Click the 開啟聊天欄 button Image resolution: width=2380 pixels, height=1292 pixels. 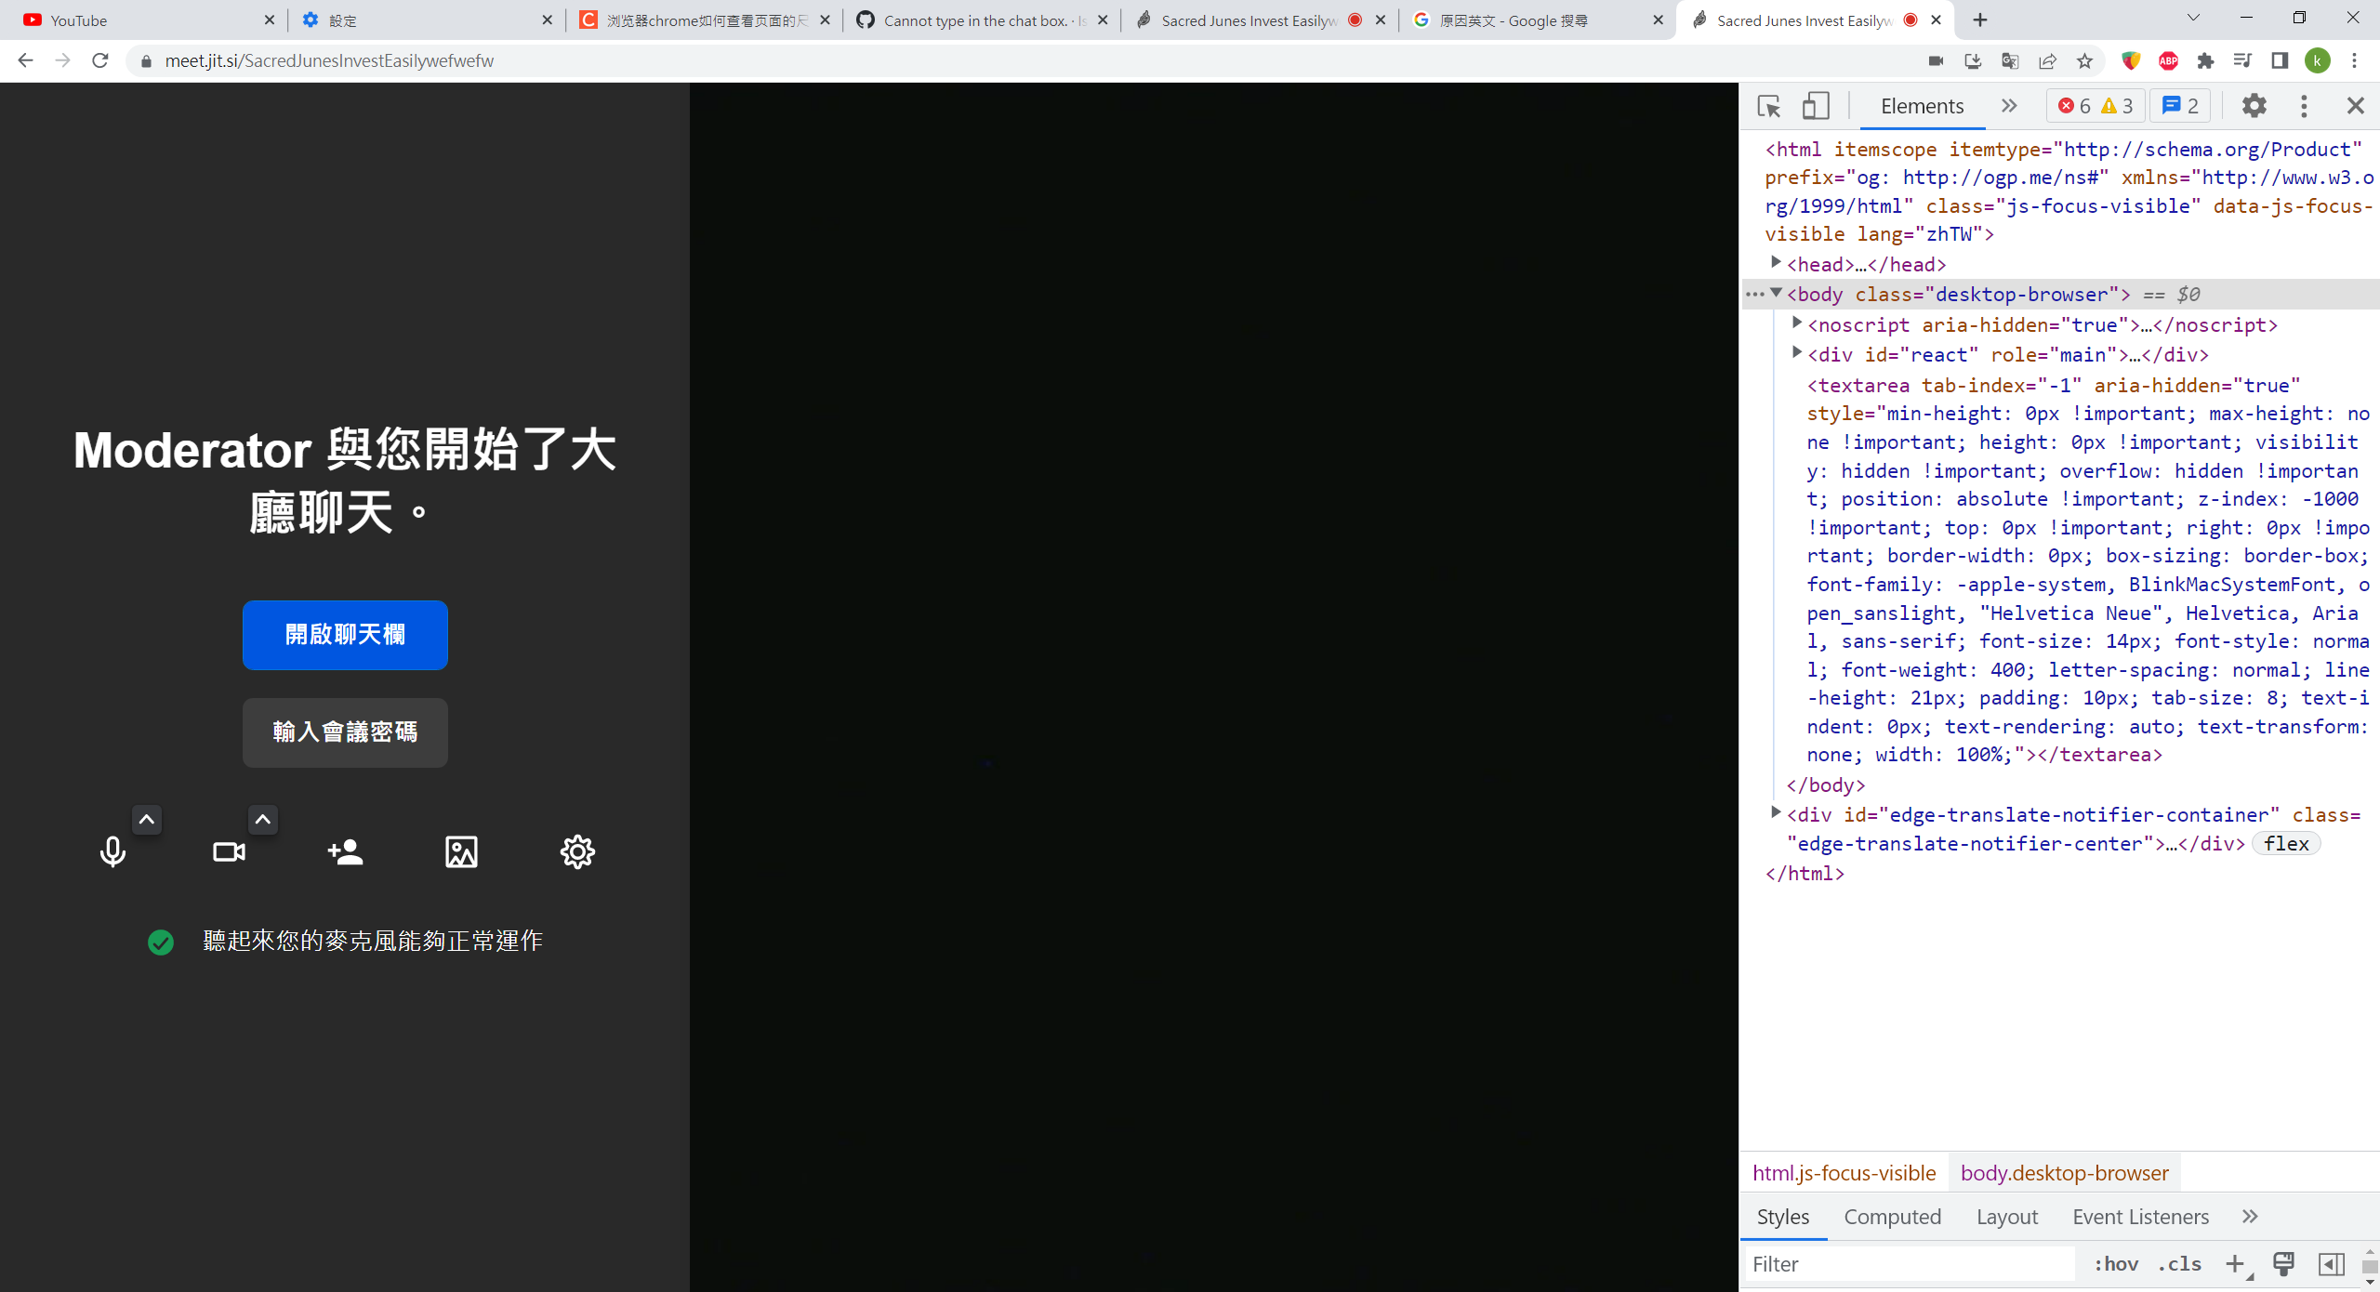(x=345, y=635)
